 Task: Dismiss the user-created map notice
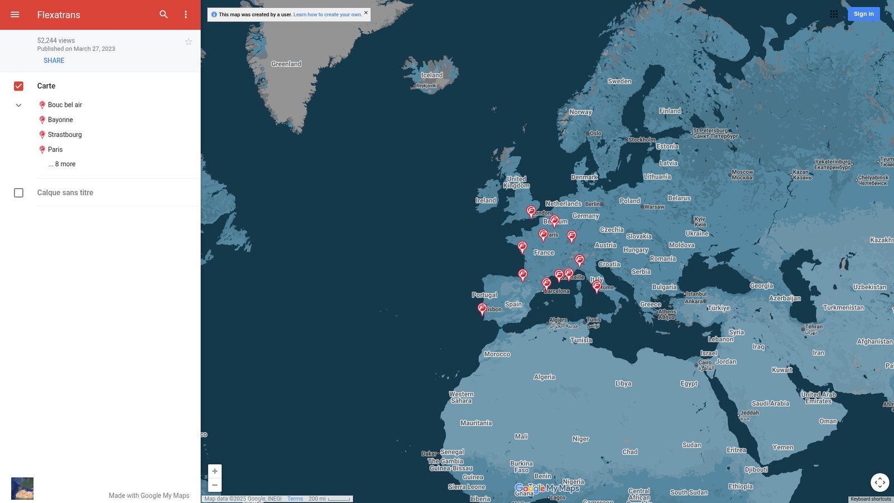[366, 12]
